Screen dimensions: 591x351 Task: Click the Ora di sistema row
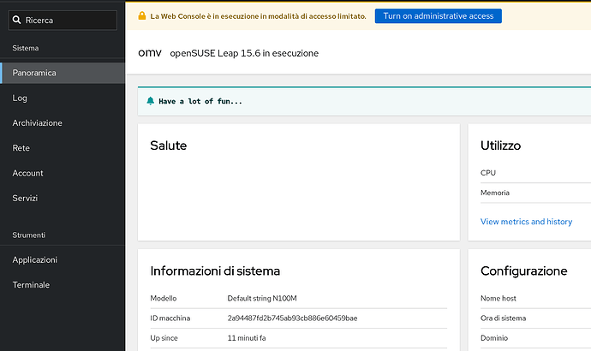point(531,318)
